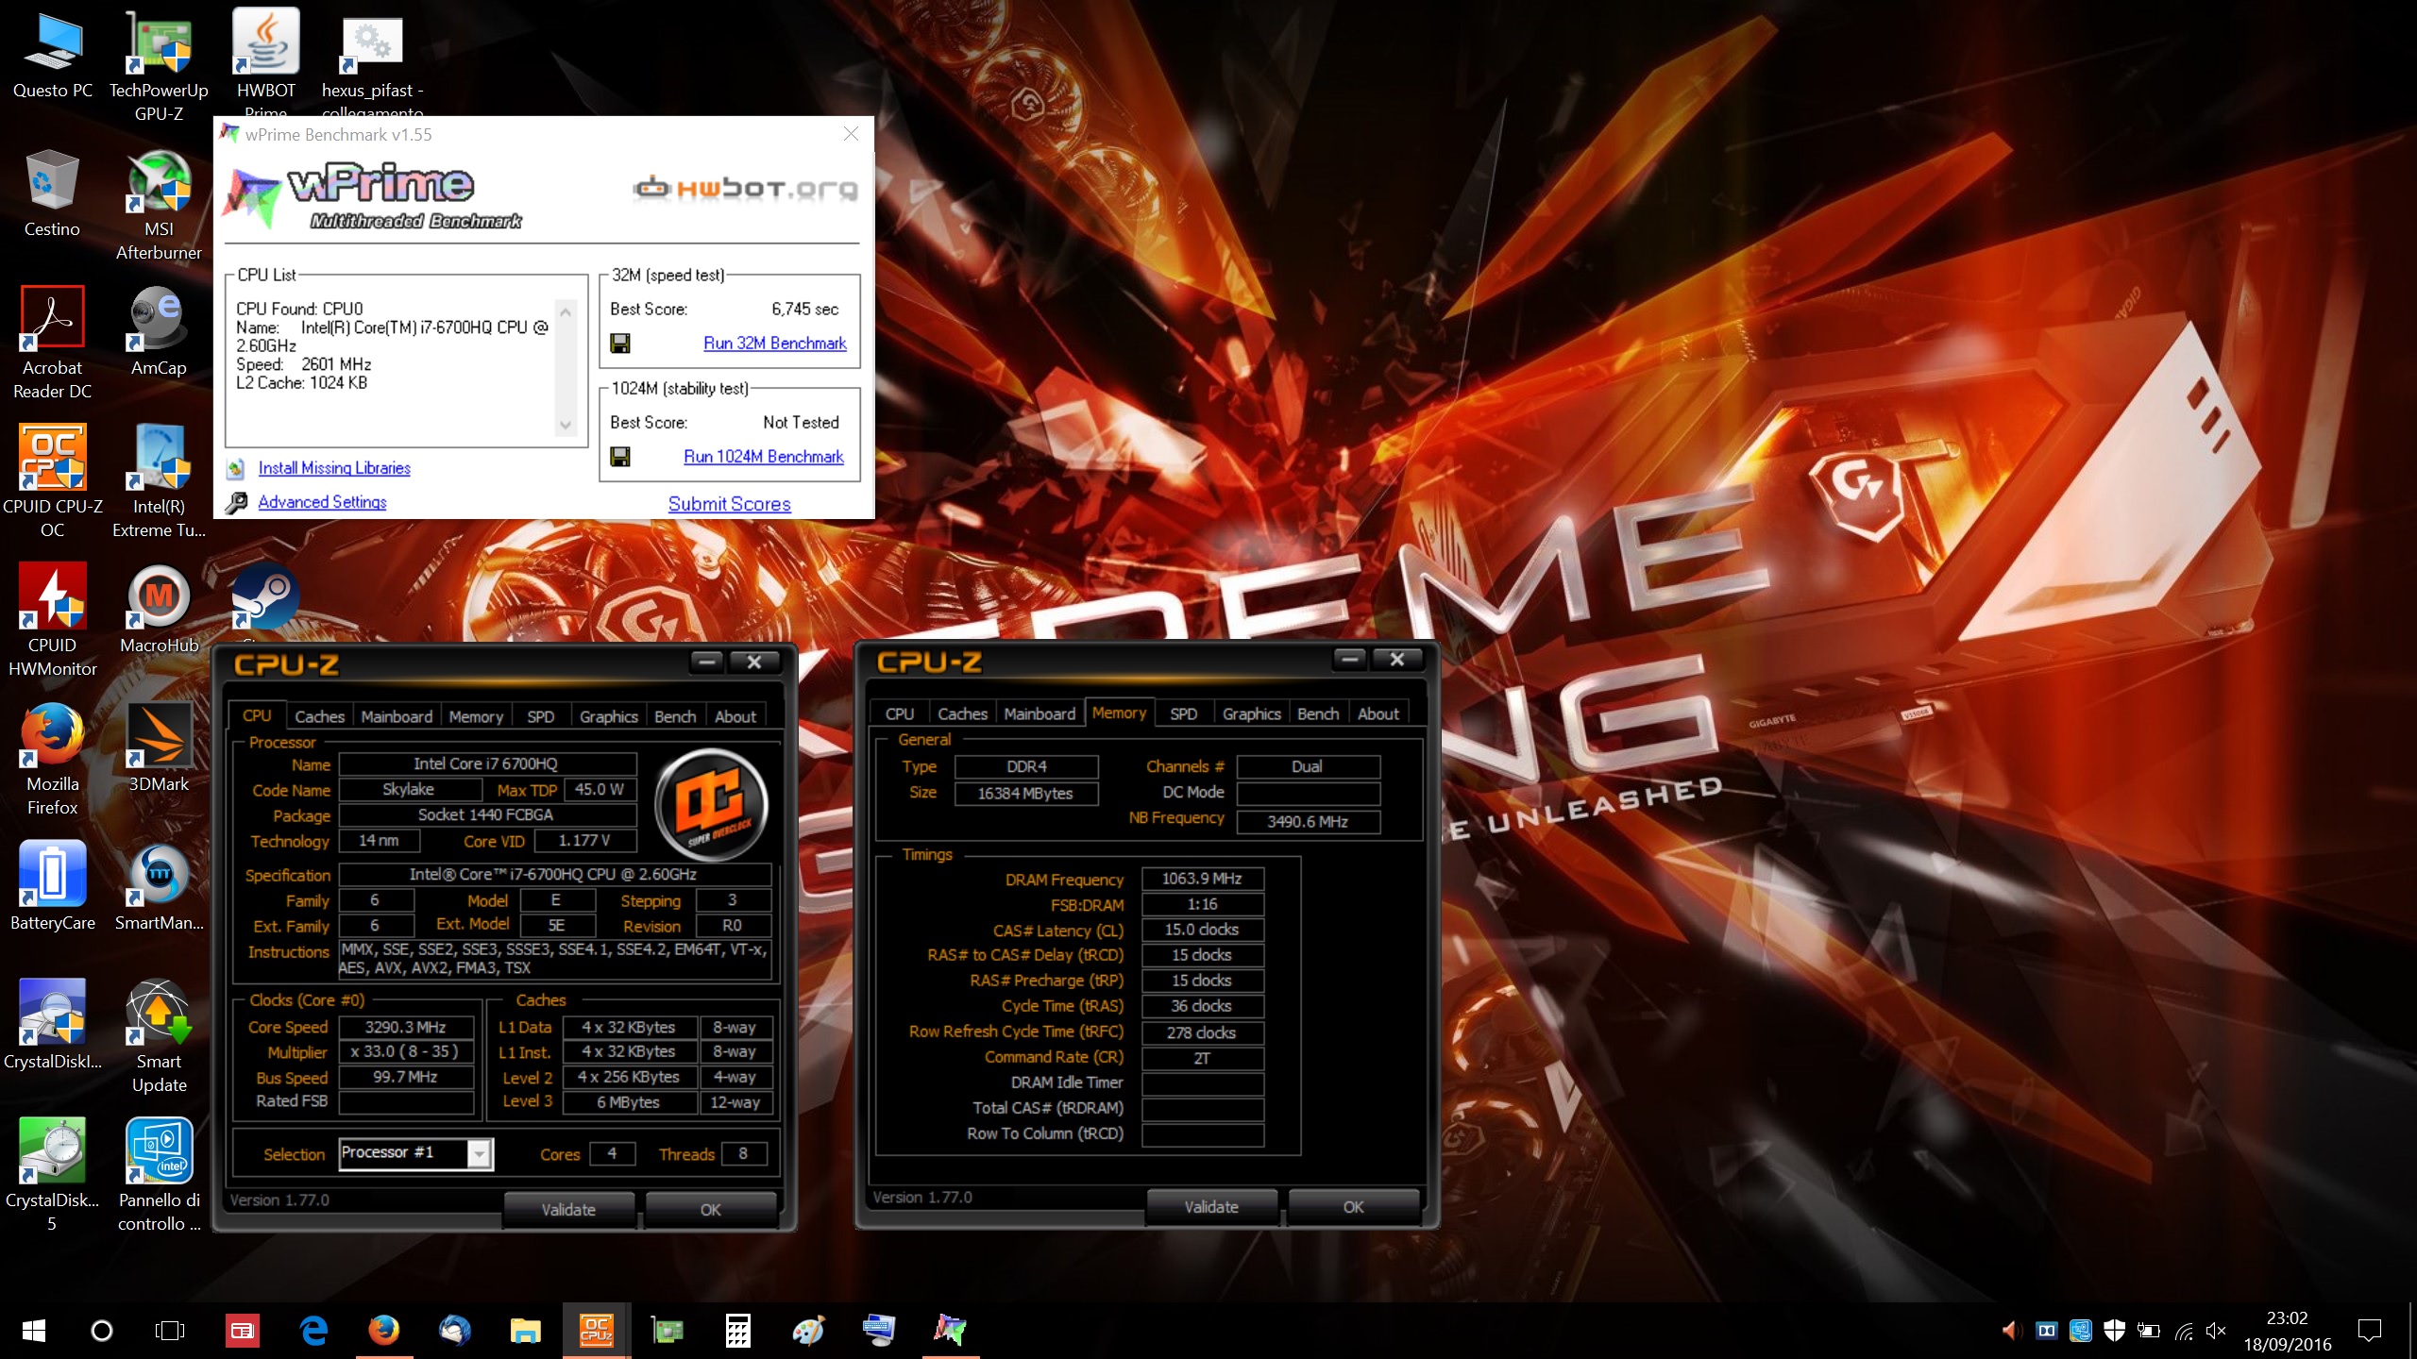Image resolution: width=2417 pixels, height=1359 pixels.
Task: Click the Core Speed 3290.3 MHz value field
Action: pyautogui.click(x=406, y=1027)
